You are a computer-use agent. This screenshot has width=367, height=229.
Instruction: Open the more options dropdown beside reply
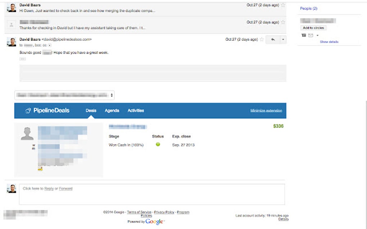click(283, 39)
